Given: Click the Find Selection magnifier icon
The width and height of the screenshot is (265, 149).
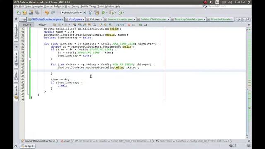Looking at the screenshot, I should pos(75,25).
